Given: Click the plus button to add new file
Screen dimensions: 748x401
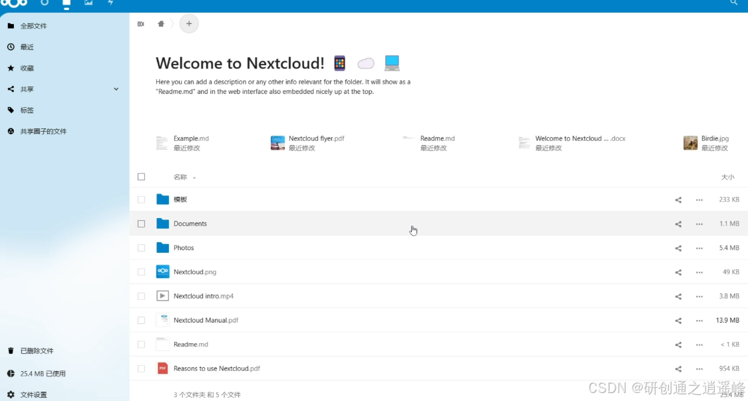Looking at the screenshot, I should click(189, 23).
